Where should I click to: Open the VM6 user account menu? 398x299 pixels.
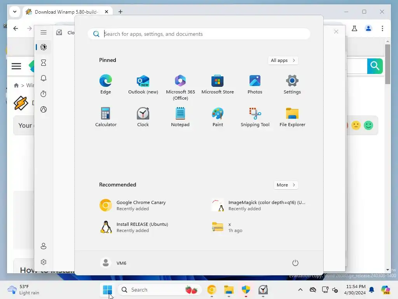point(113,263)
